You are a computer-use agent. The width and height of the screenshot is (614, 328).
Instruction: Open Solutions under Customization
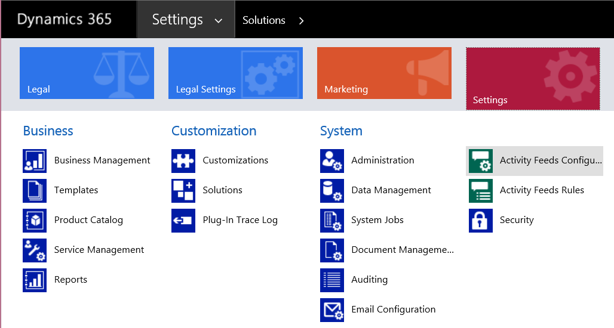(x=222, y=190)
